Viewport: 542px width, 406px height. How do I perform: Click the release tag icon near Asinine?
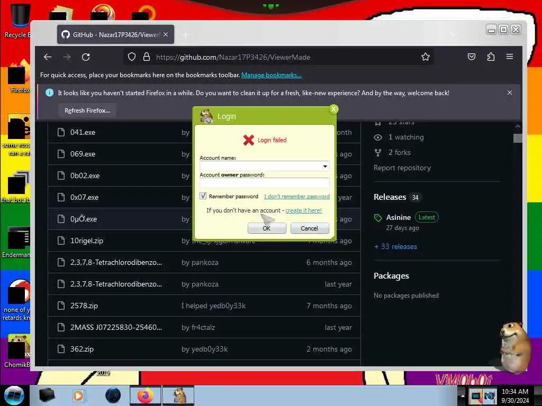(378, 217)
